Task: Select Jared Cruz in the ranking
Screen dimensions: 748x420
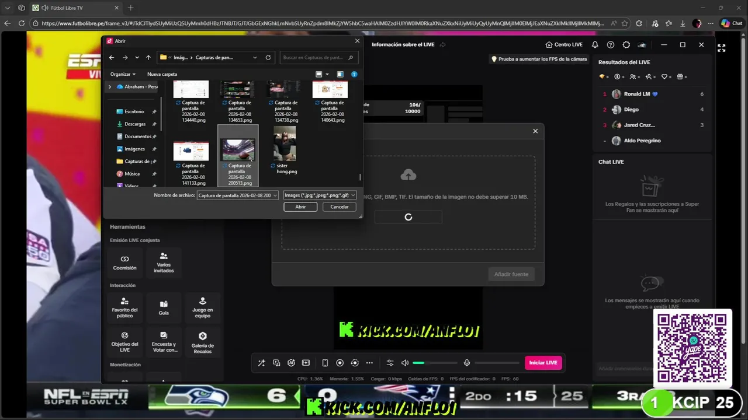Action: [653, 125]
